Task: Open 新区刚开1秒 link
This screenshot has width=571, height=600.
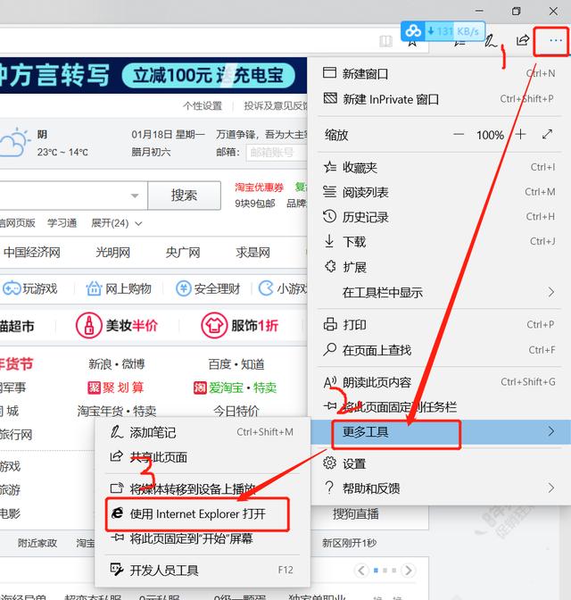Action: (x=349, y=543)
